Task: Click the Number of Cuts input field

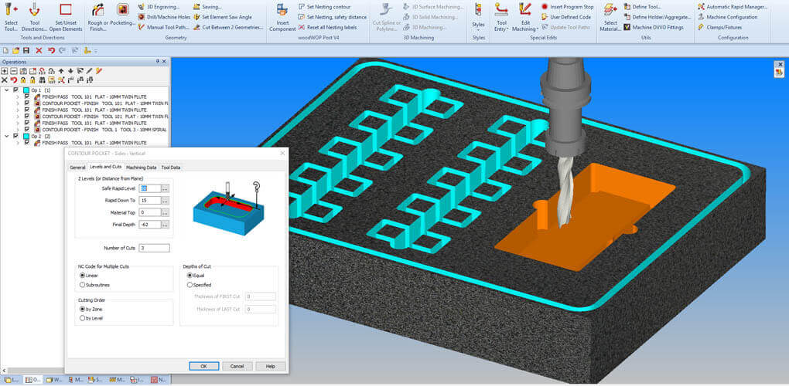Action: pos(155,248)
